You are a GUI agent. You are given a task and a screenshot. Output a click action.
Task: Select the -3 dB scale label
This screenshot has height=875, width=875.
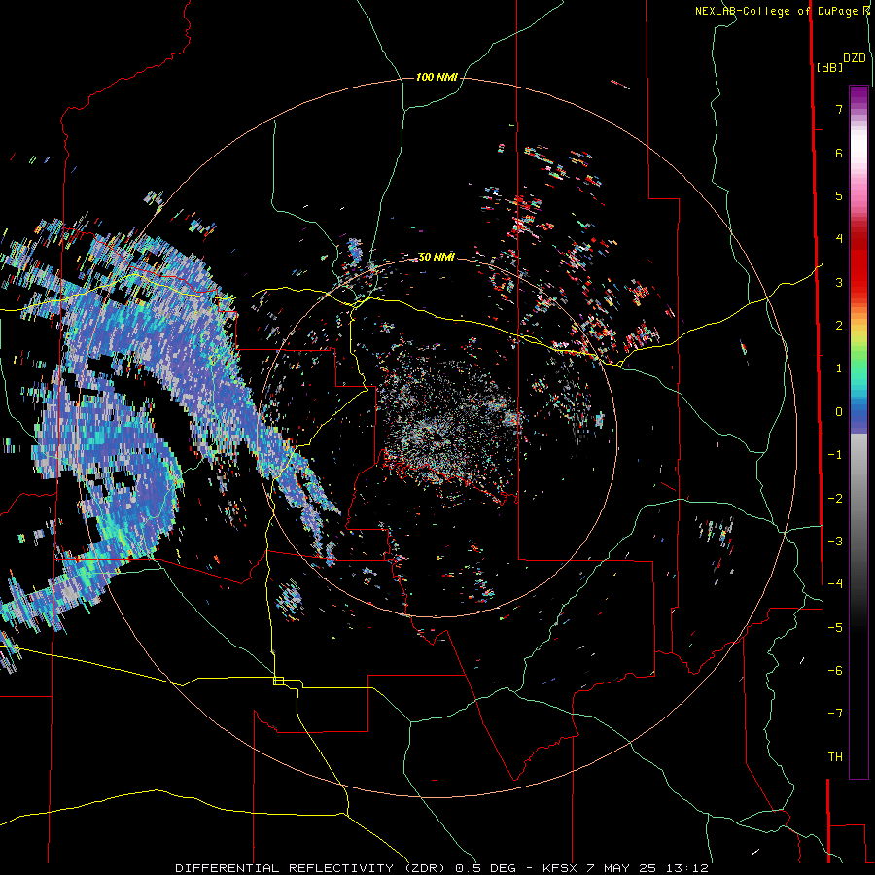tap(835, 542)
